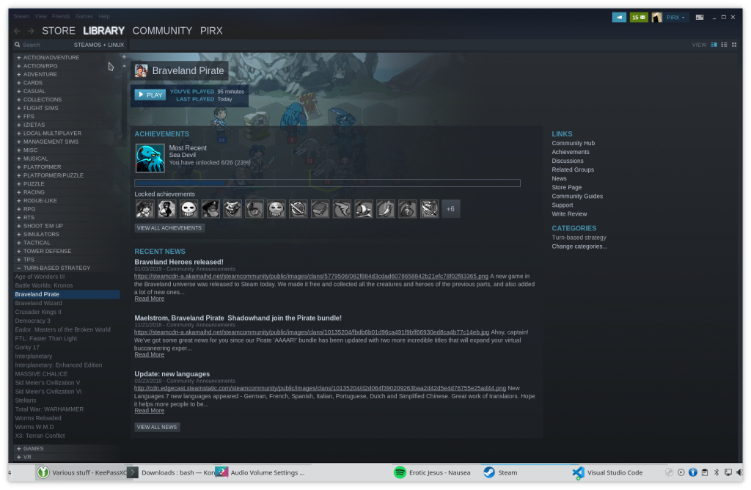Click the achievements progress bar
The width and height of the screenshot is (751, 490).
[x=328, y=183]
